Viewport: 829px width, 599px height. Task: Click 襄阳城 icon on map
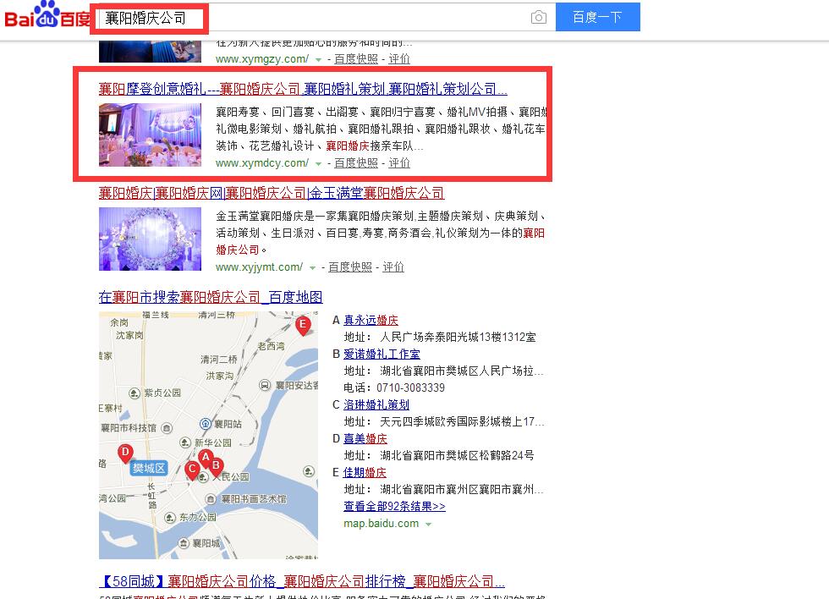pos(183,543)
